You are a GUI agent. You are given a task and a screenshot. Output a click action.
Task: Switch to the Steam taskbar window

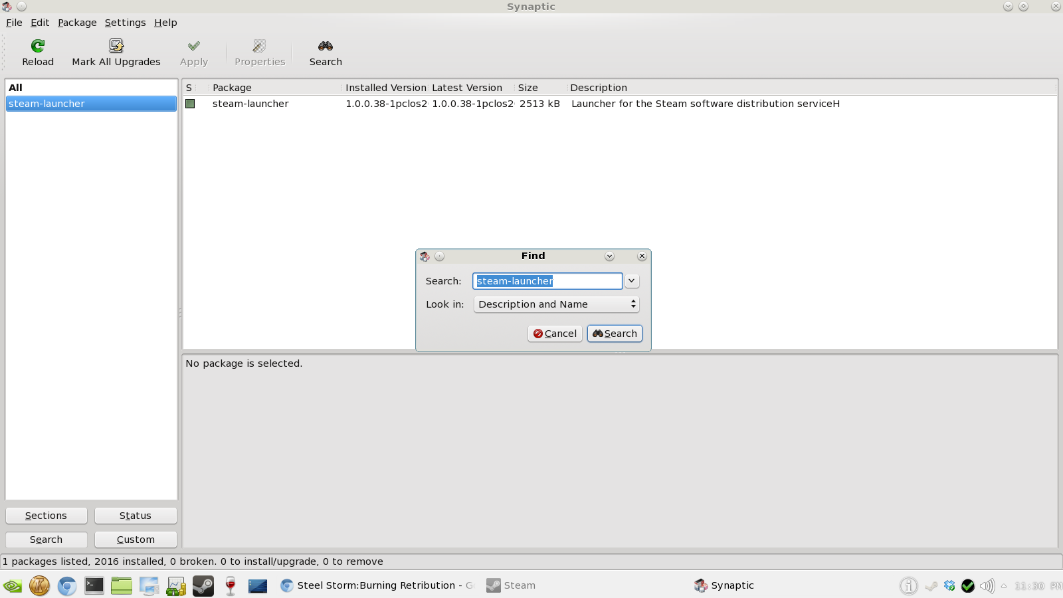pyautogui.click(x=512, y=585)
